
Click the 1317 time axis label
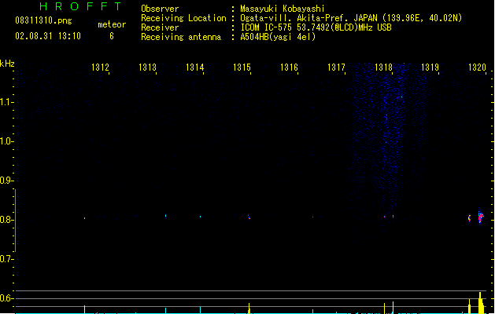(336, 68)
